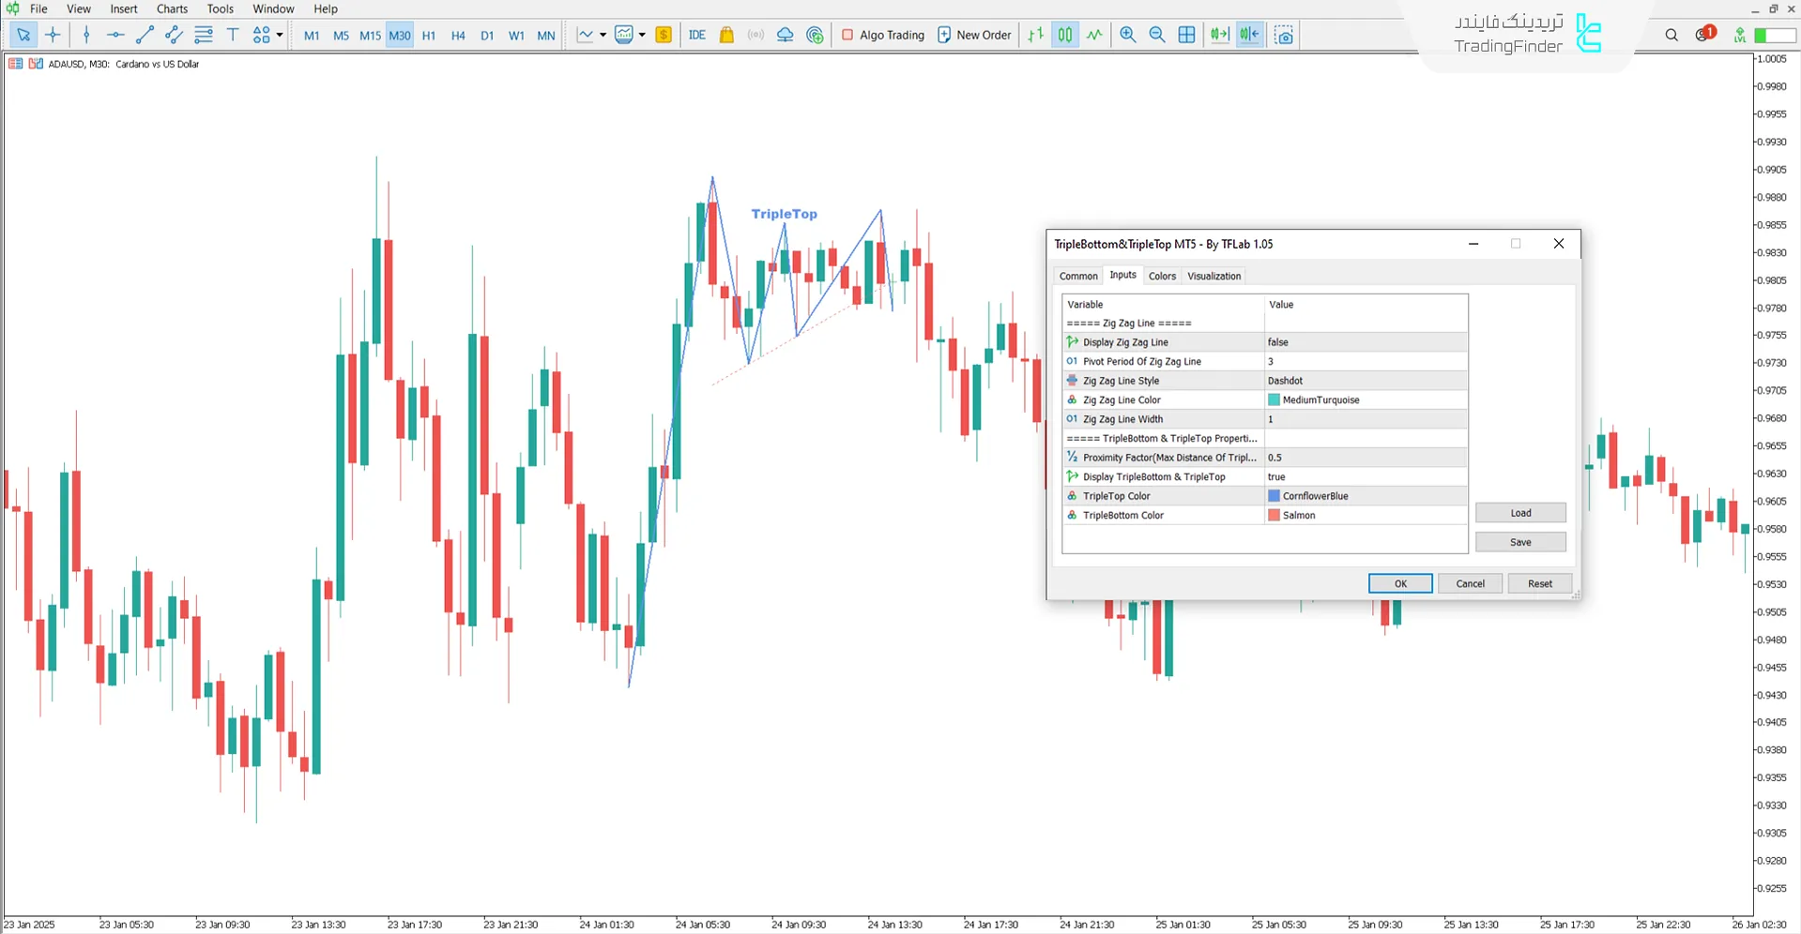The image size is (1801, 934).
Task: Open the MetaEditor via the IDE icon
Action: coord(696,35)
